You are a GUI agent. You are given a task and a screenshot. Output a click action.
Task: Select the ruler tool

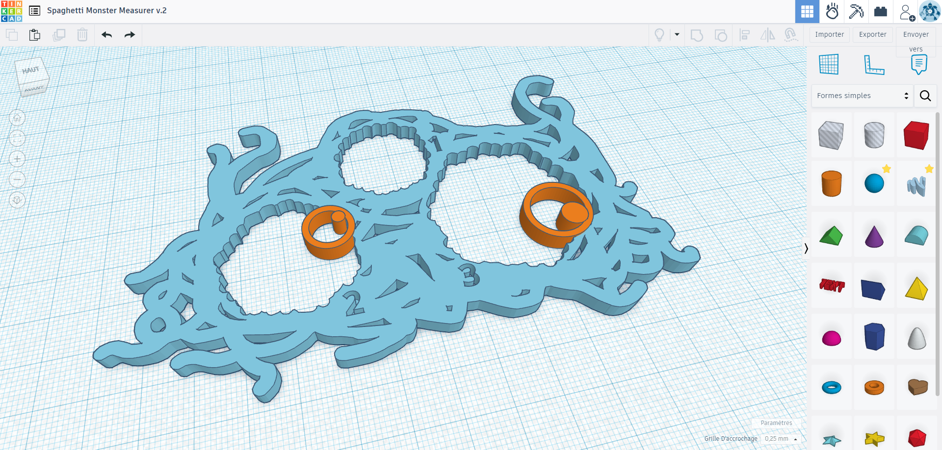(874, 65)
